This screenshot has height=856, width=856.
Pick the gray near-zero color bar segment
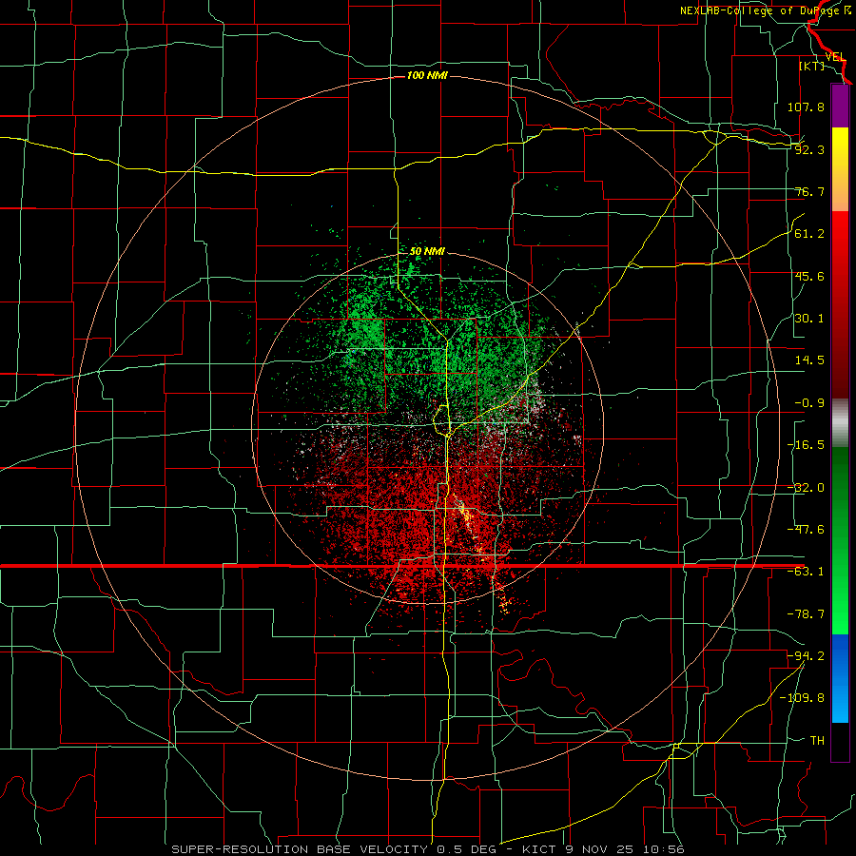(x=840, y=423)
